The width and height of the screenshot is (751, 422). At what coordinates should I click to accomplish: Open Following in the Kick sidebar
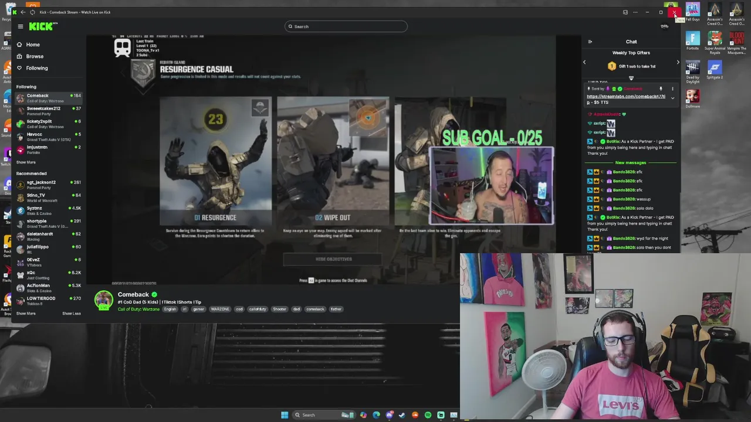(x=36, y=68)
